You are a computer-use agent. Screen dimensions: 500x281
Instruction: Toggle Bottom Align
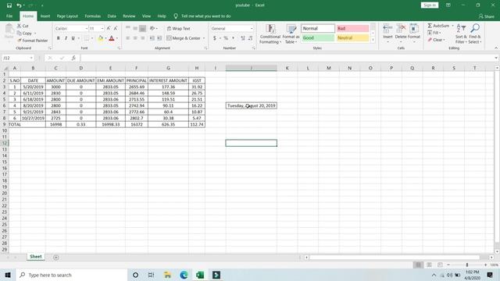pyautogui.click(x=142, y=29)
